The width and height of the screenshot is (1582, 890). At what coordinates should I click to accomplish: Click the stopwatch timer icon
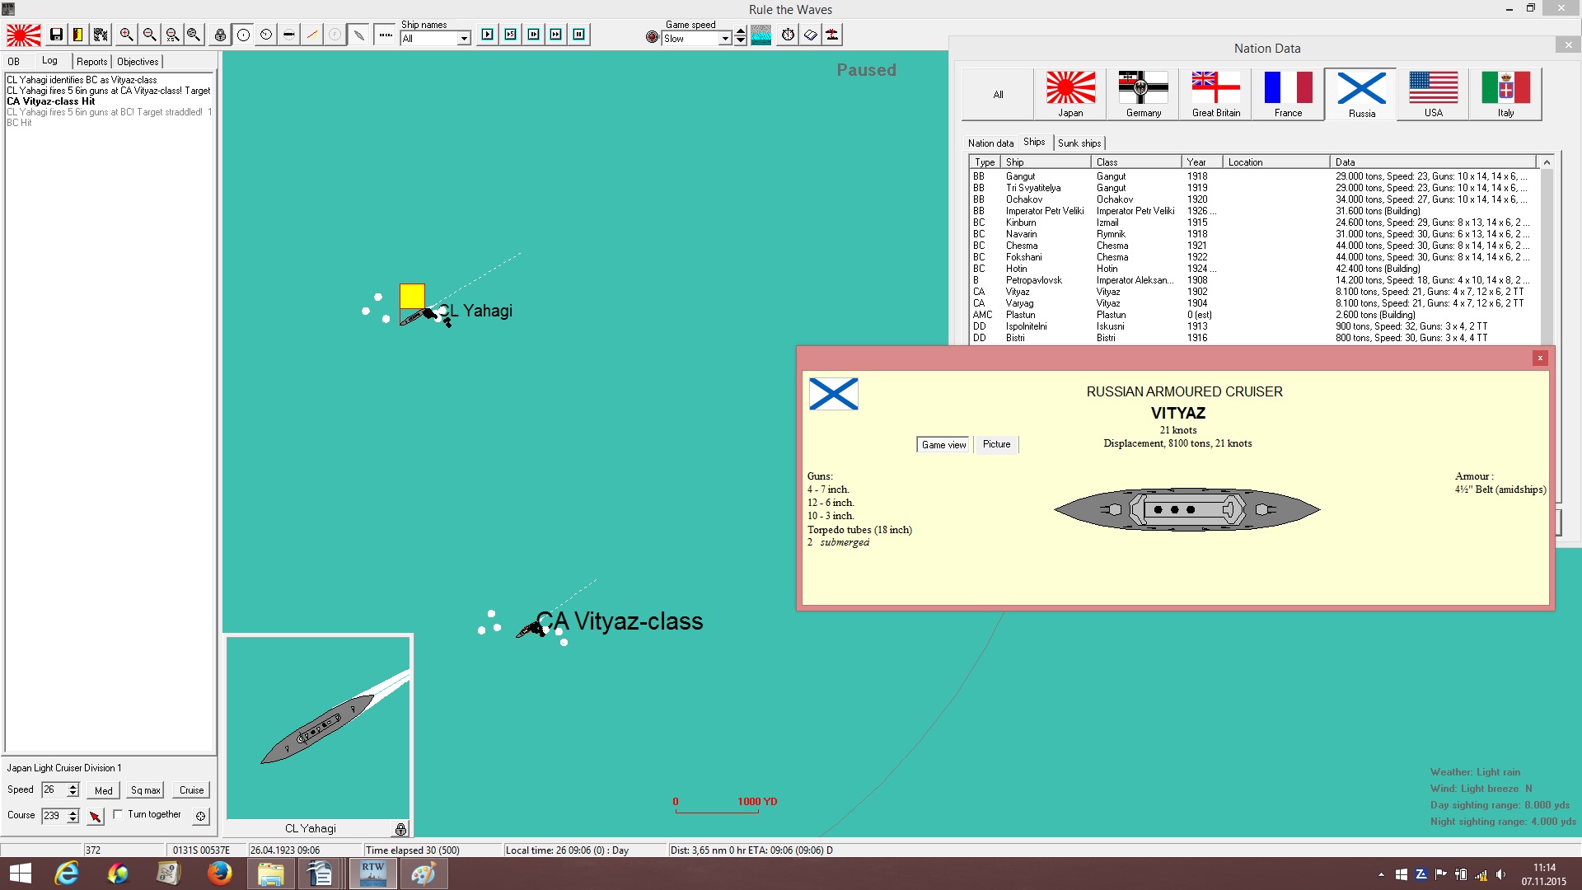(789, 35)
